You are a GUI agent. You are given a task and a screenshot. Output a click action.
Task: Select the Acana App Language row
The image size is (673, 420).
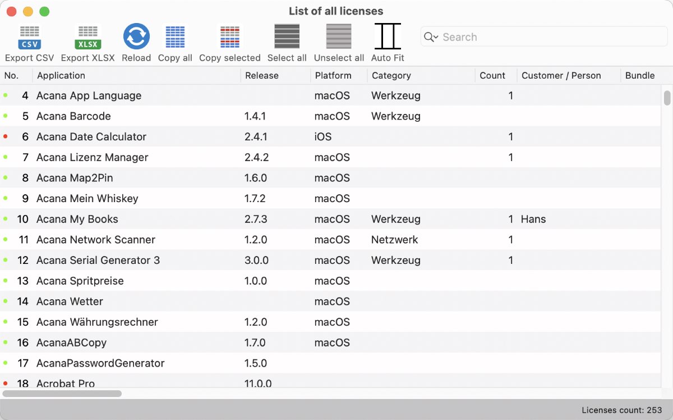coord(331,95)
